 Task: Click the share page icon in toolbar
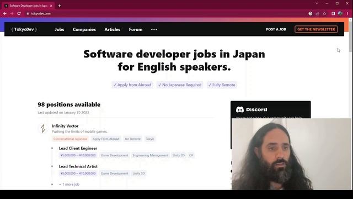318,13
